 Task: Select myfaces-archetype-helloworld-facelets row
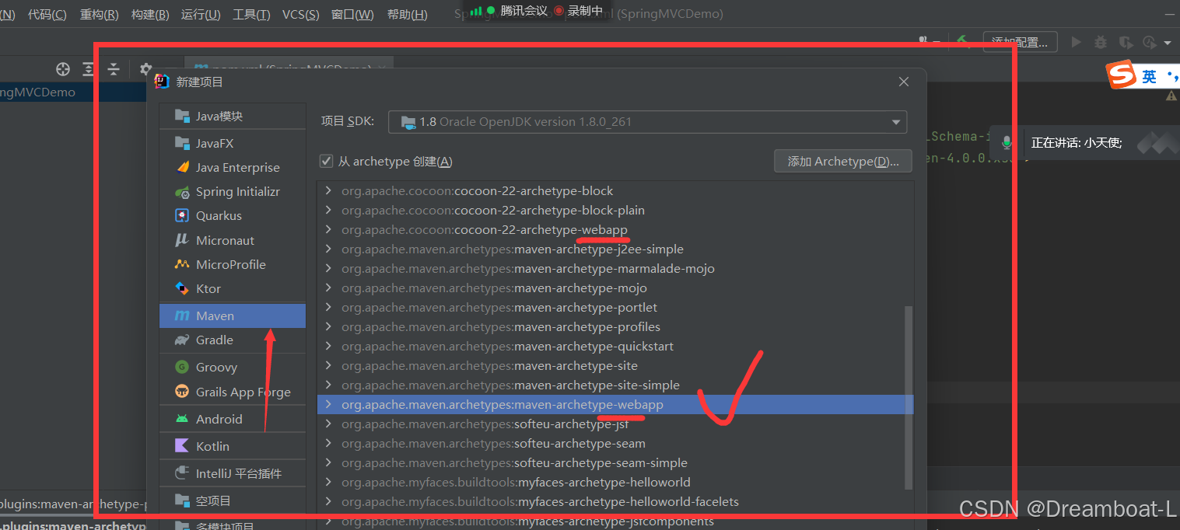tap(615, 501)
